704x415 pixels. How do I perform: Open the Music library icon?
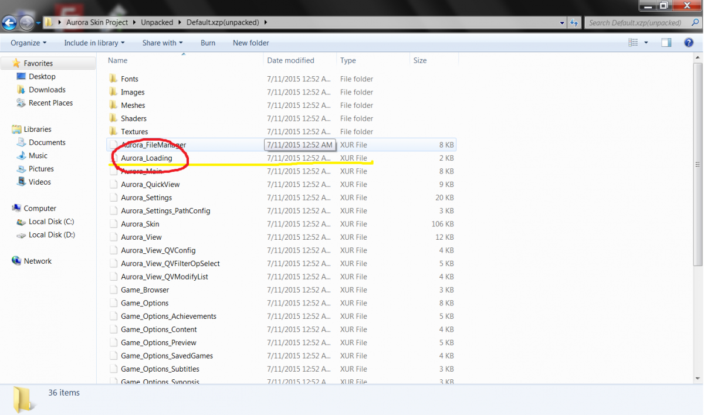coord(22,156)
